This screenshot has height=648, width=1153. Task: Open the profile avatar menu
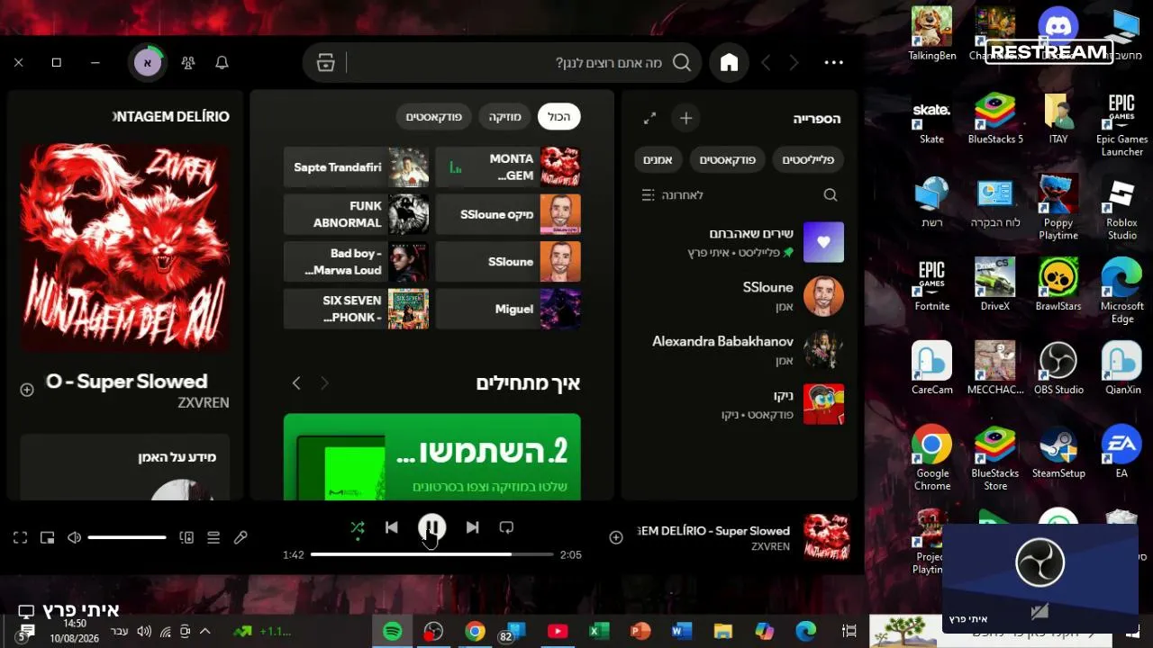pyautogui.click(x=147, y=62)
